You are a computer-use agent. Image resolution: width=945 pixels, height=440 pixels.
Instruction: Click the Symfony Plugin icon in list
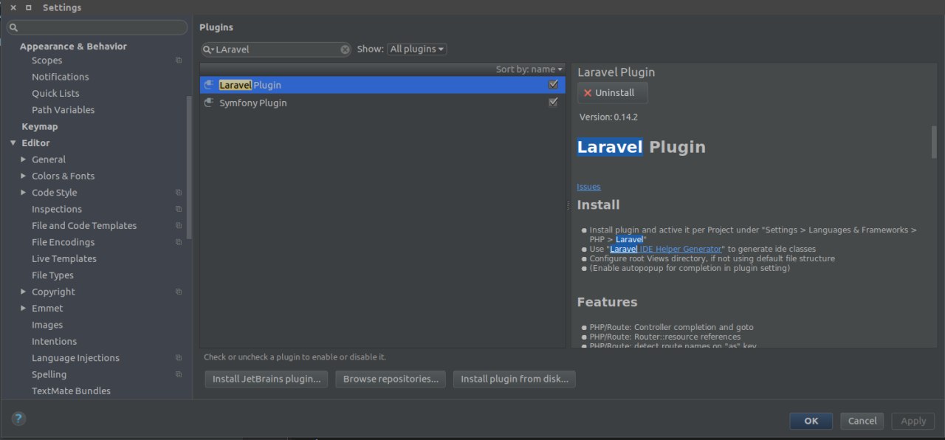click(209, 103)
